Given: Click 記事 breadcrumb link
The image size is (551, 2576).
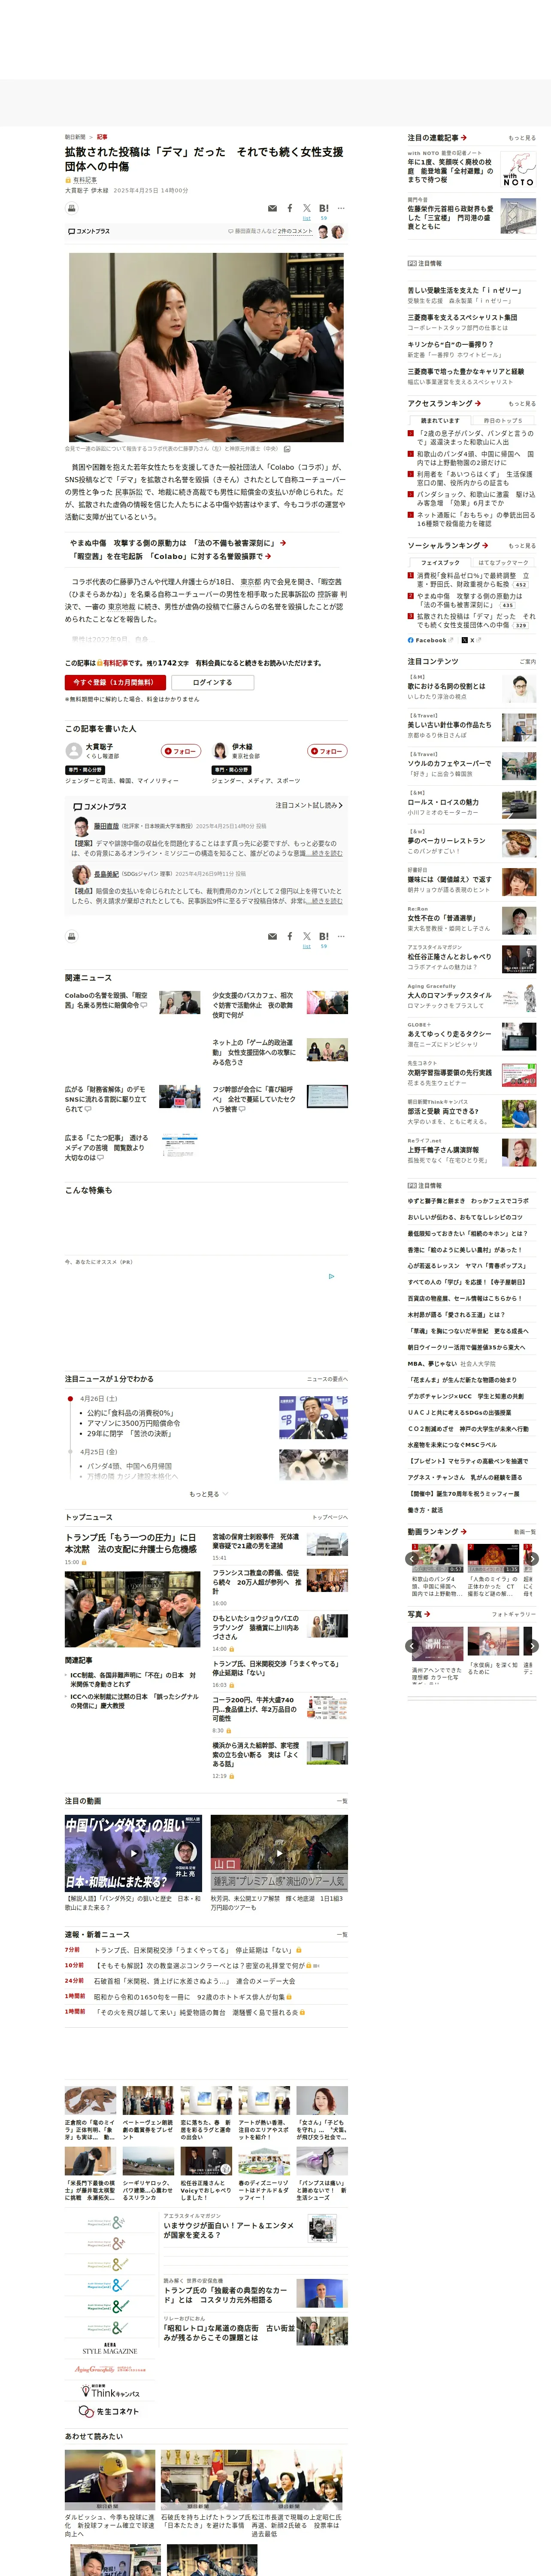Looking at the screenshot, I should pos(102,137).
